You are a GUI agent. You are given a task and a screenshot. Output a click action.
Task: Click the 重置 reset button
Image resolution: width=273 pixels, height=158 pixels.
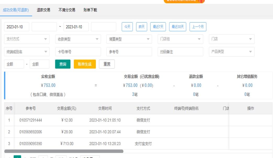[107, 64]
